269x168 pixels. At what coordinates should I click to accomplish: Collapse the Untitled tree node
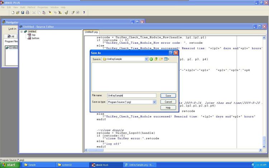click(22, 32)
